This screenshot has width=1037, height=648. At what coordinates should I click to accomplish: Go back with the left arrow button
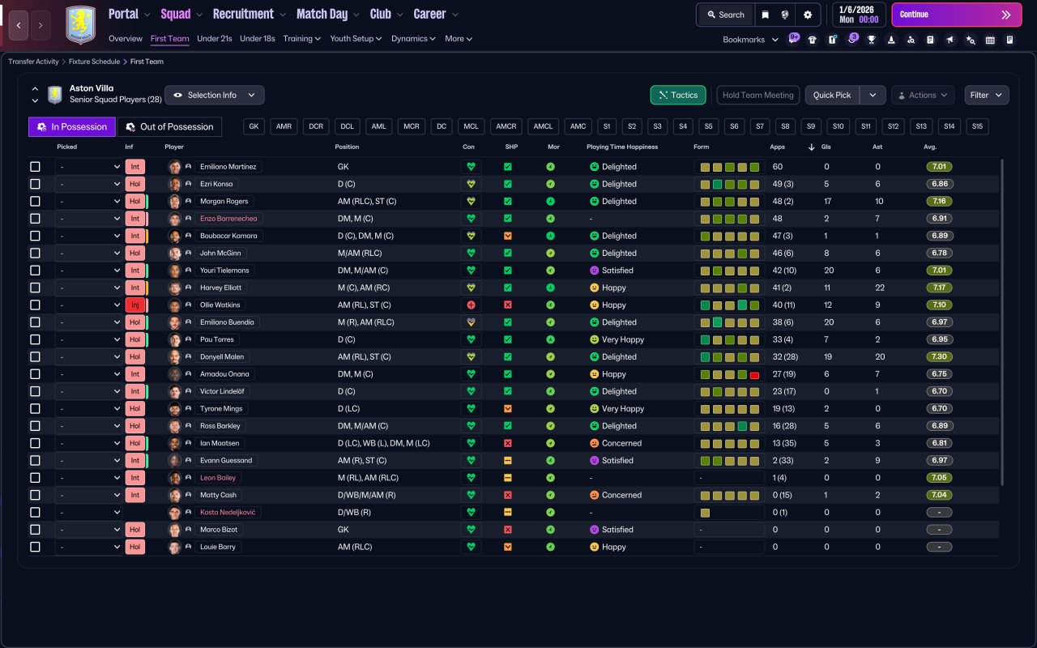pyautogui.click(x=19, y=25)
